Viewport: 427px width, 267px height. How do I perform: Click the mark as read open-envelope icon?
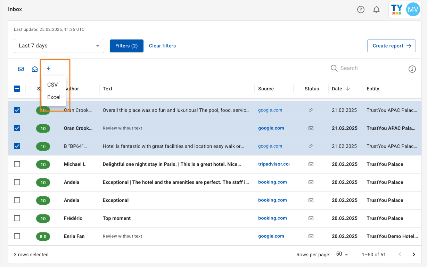tap(35, 69)
